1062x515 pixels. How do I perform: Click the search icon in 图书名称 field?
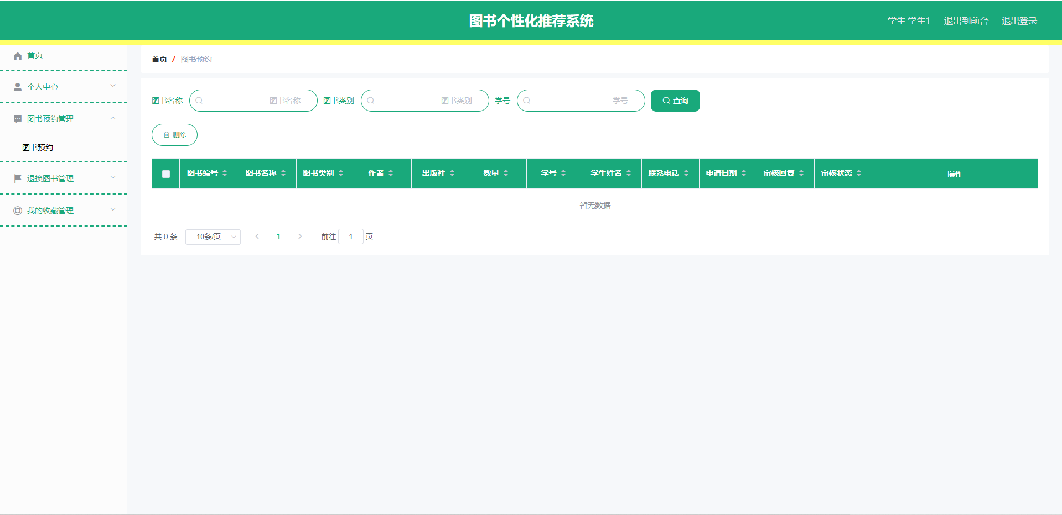pyautogui.click(x=199, y=101)
